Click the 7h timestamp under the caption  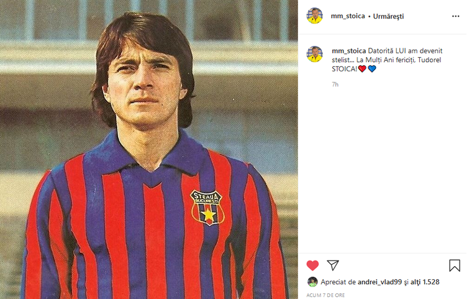coord(335,84)
